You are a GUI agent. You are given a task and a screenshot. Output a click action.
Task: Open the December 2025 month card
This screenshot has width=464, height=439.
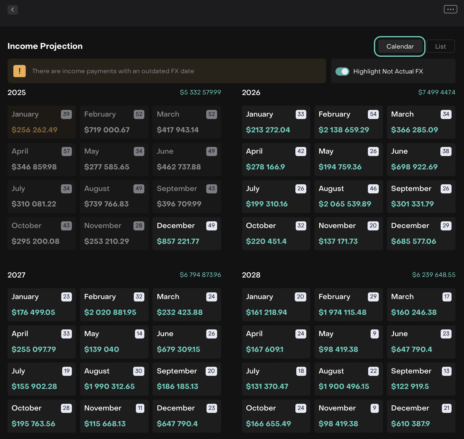click(x=187, y=233)
